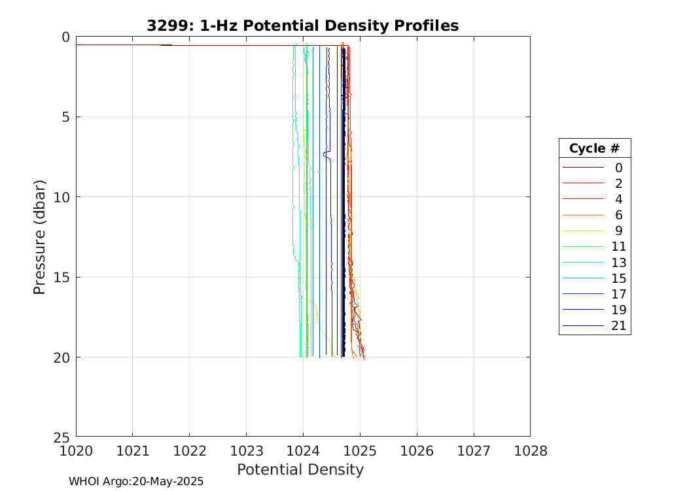This screenshot has width=687, height=491.
Task: Select legend entry for cycle 15
Action: point(595,278)
